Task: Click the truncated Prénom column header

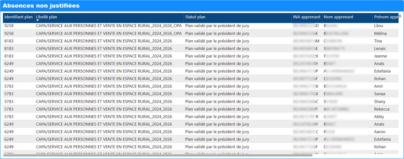Action: coord(386,17)
